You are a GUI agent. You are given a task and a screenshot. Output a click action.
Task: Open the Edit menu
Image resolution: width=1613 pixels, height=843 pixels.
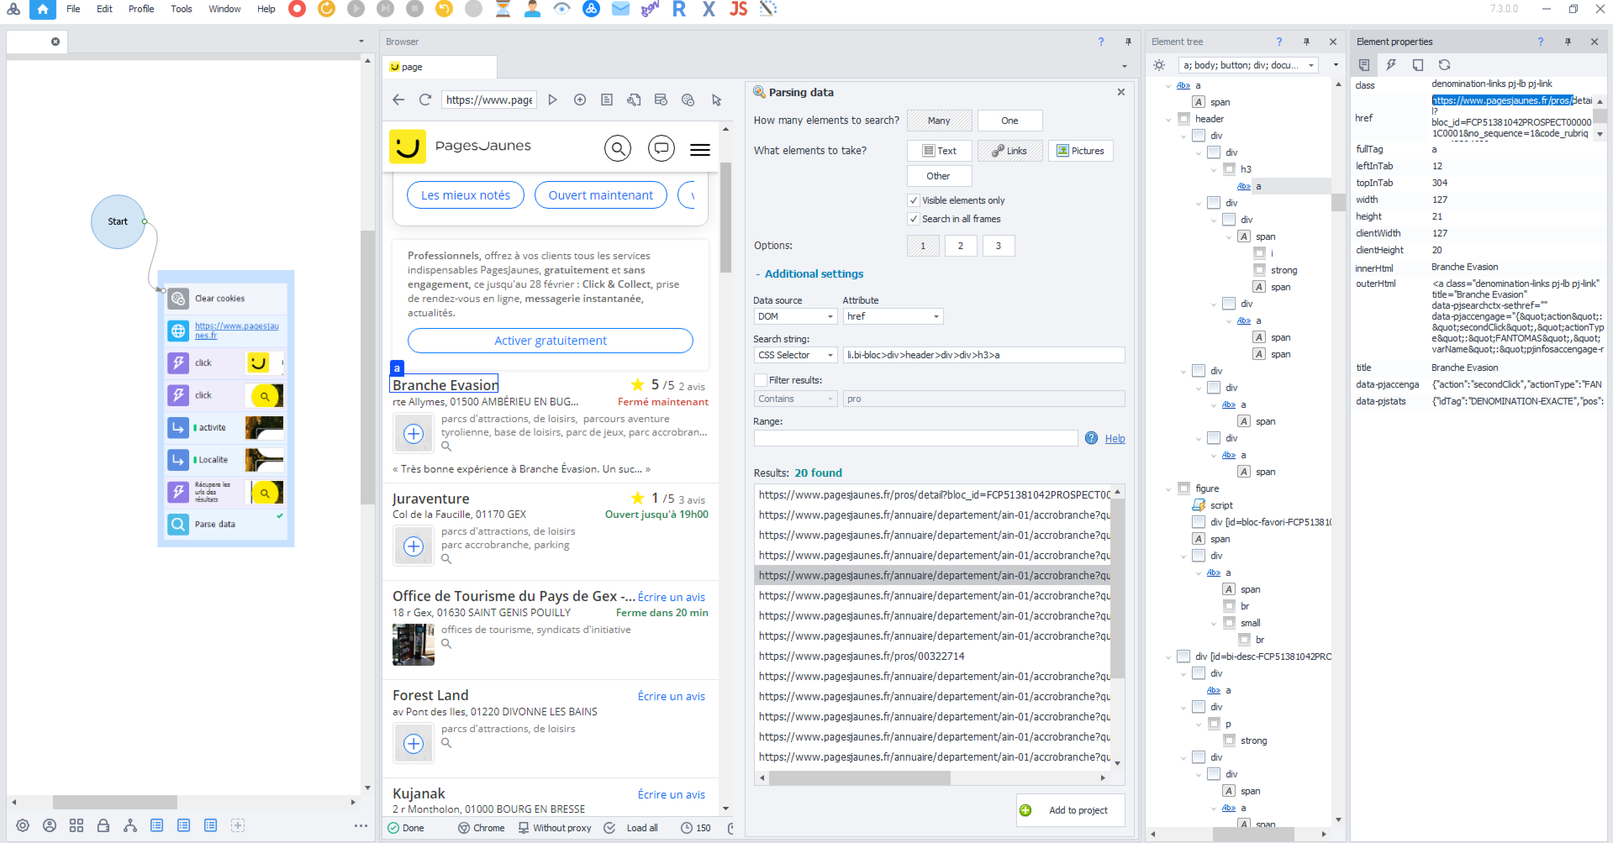pos(105,9)
